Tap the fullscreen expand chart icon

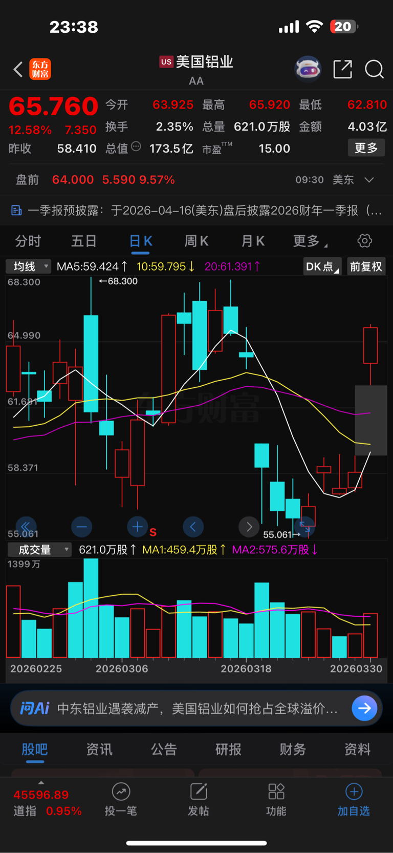coord(305,526)
